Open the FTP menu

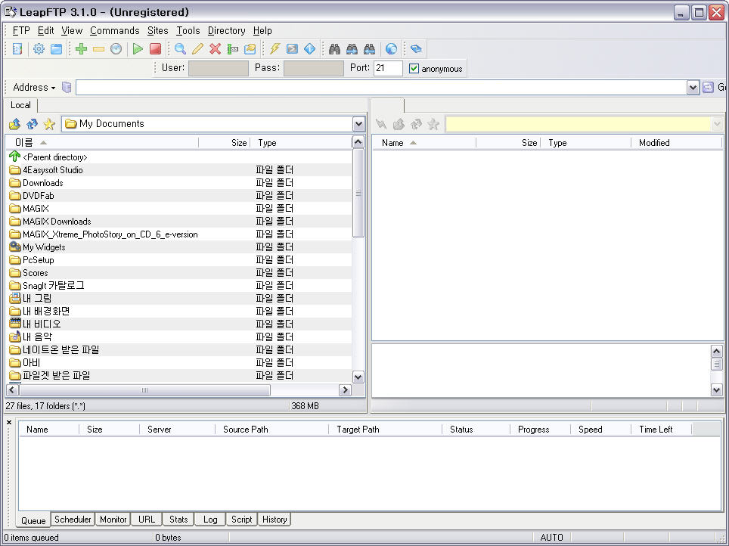tap(21, 31)
